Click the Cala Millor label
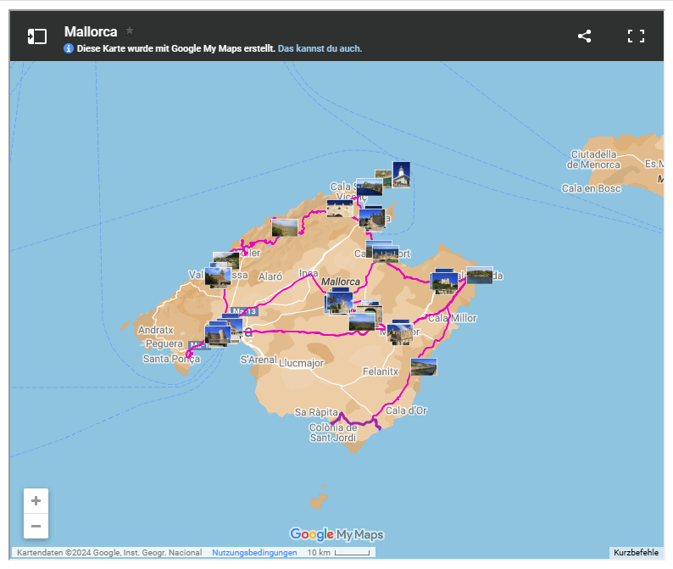This screenshot has height=569, width=673. (x=453, y=318)
